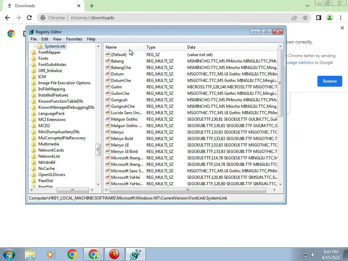This screenshot has width=348, height=261.
Task: Open Chrome side panel
Action: pyautogui.click(x=319, y=18)
